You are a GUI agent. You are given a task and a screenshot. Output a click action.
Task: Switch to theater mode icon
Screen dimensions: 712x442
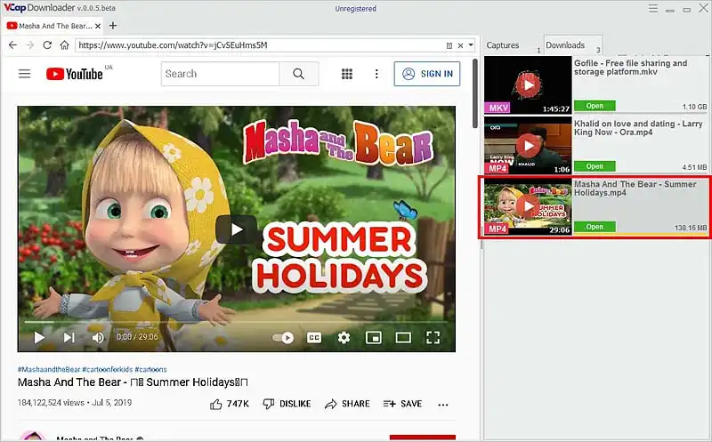403,338
